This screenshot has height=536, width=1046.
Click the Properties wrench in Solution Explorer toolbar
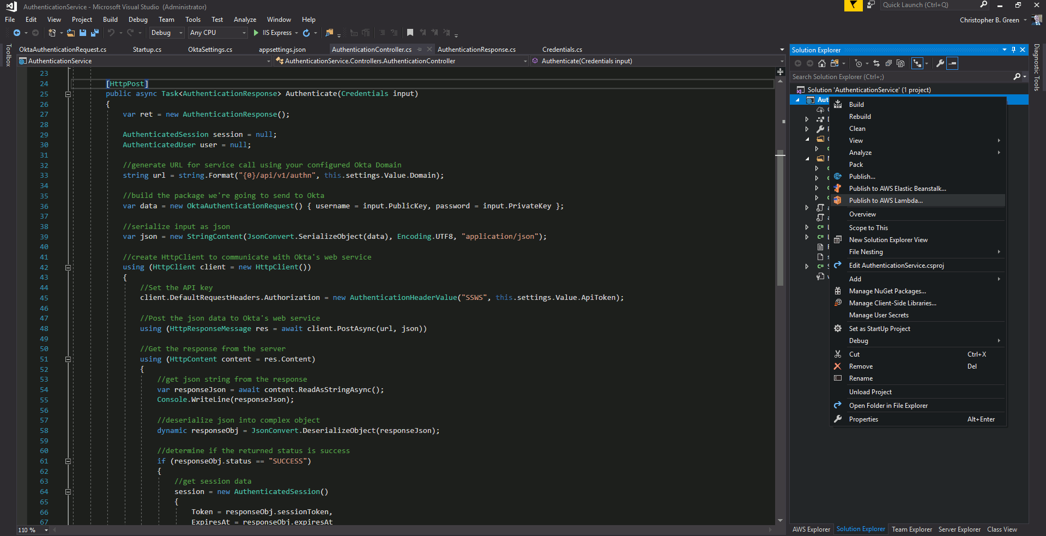tap(940, 63)
